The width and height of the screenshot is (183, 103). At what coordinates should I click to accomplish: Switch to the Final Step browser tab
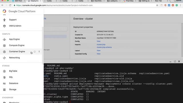(130, 1)
